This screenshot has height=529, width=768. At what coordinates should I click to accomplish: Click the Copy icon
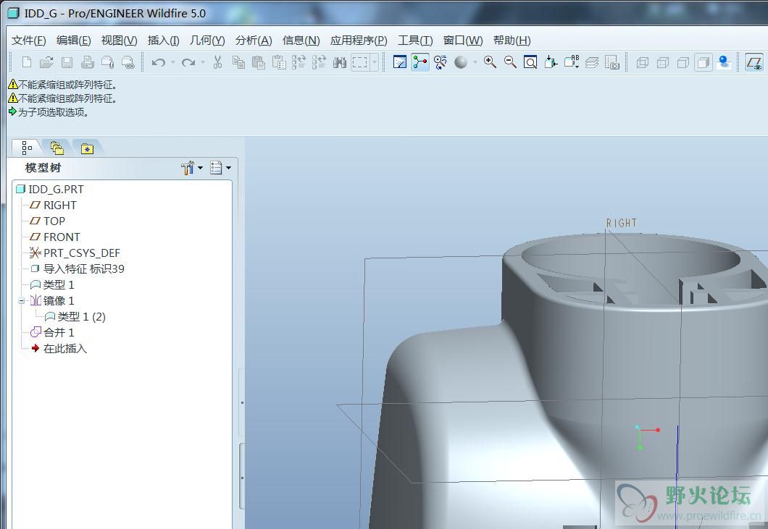(238, 62)
